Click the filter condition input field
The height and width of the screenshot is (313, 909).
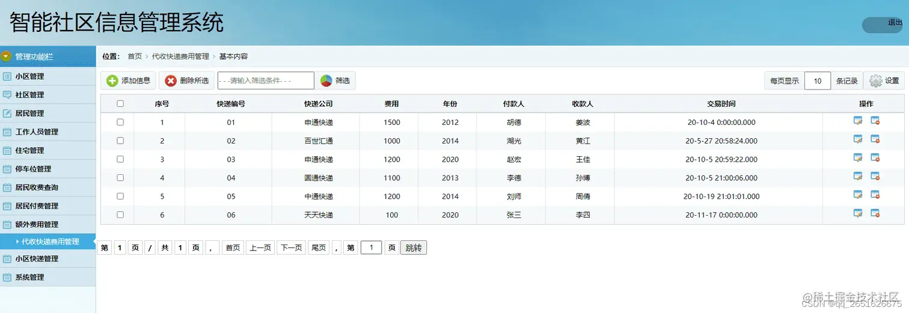(x=266, y=81)
